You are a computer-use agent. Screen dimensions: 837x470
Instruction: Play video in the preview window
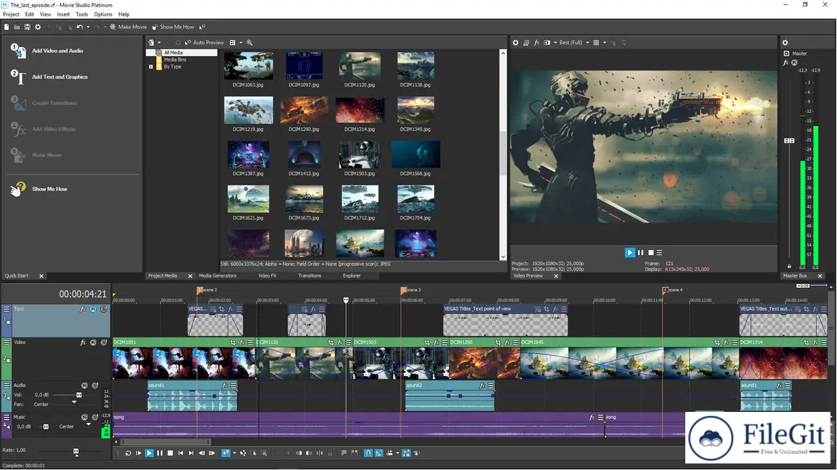tap(630, 253)
